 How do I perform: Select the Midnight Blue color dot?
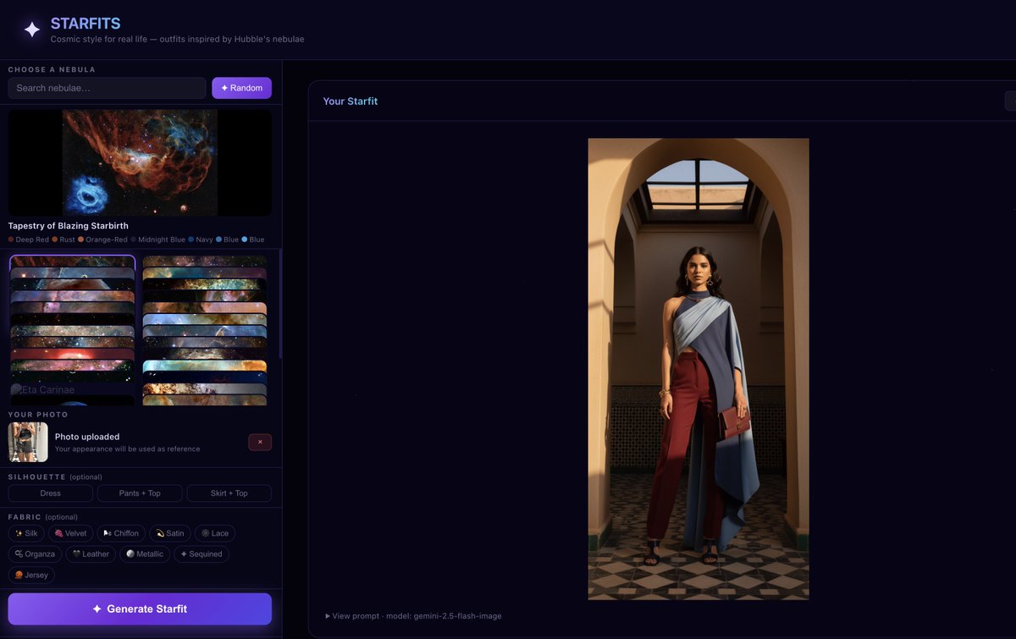[x=135, y=240]
